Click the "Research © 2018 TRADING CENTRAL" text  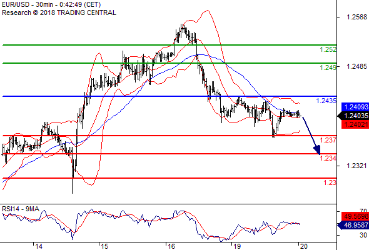[59, 12]
